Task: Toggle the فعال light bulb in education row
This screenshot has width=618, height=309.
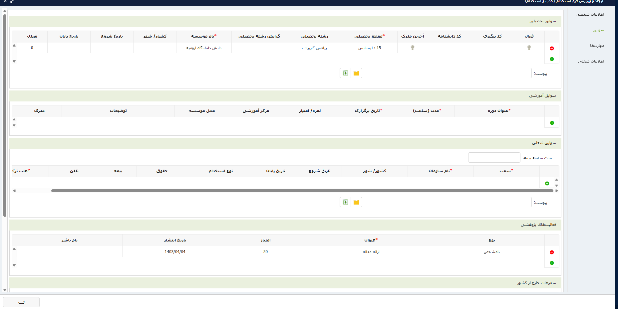Action: click(x=529, y=48)
